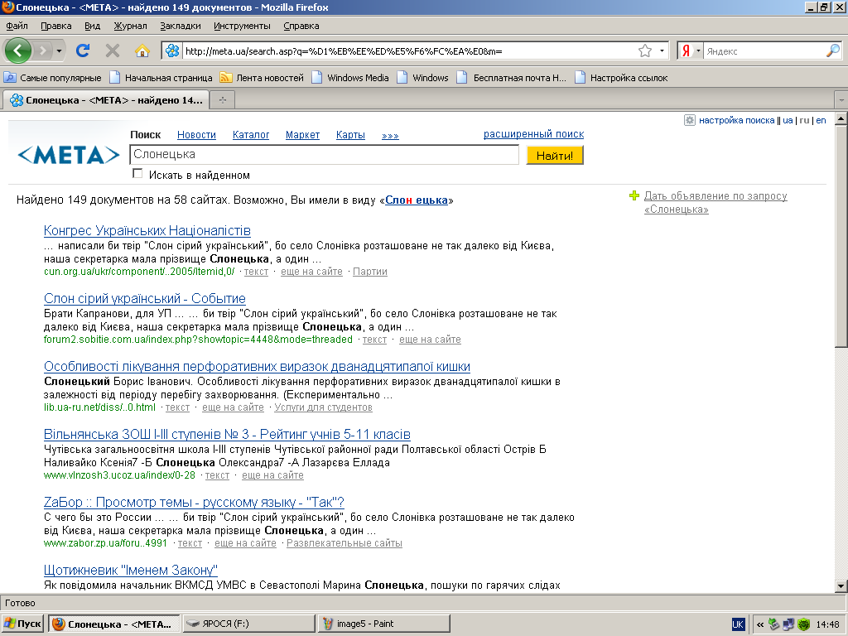Screen dimensions: 848x636
Task: Switch site language to ua
Action: (x=788, y=120)
